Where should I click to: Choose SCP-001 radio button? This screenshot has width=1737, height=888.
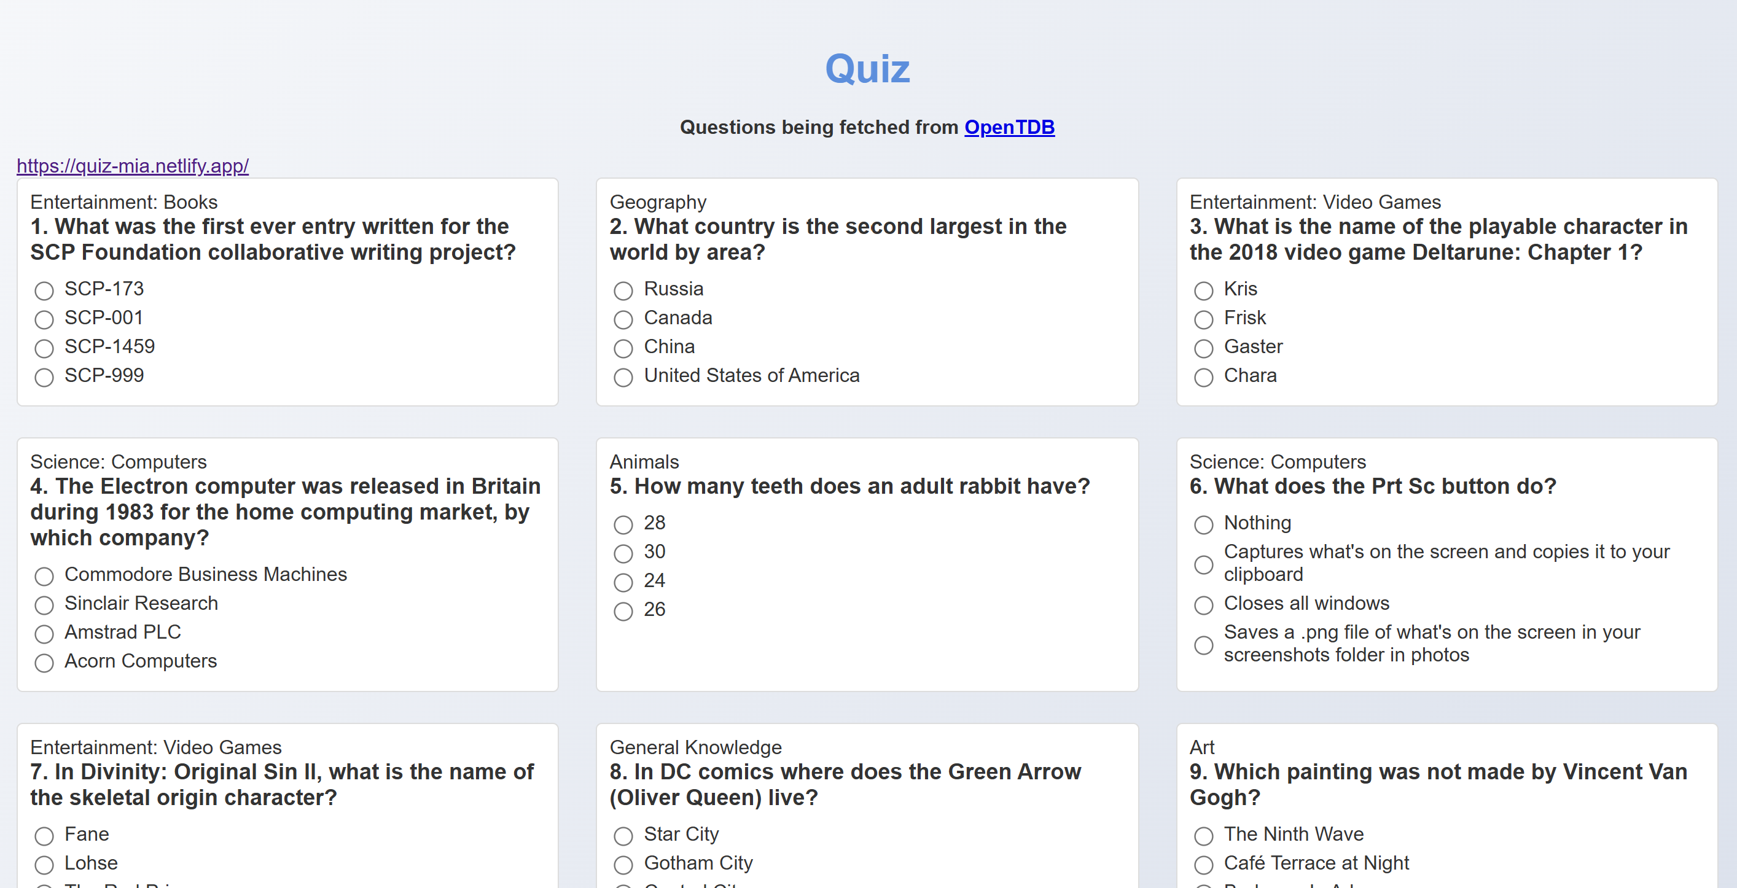point(44,319)
